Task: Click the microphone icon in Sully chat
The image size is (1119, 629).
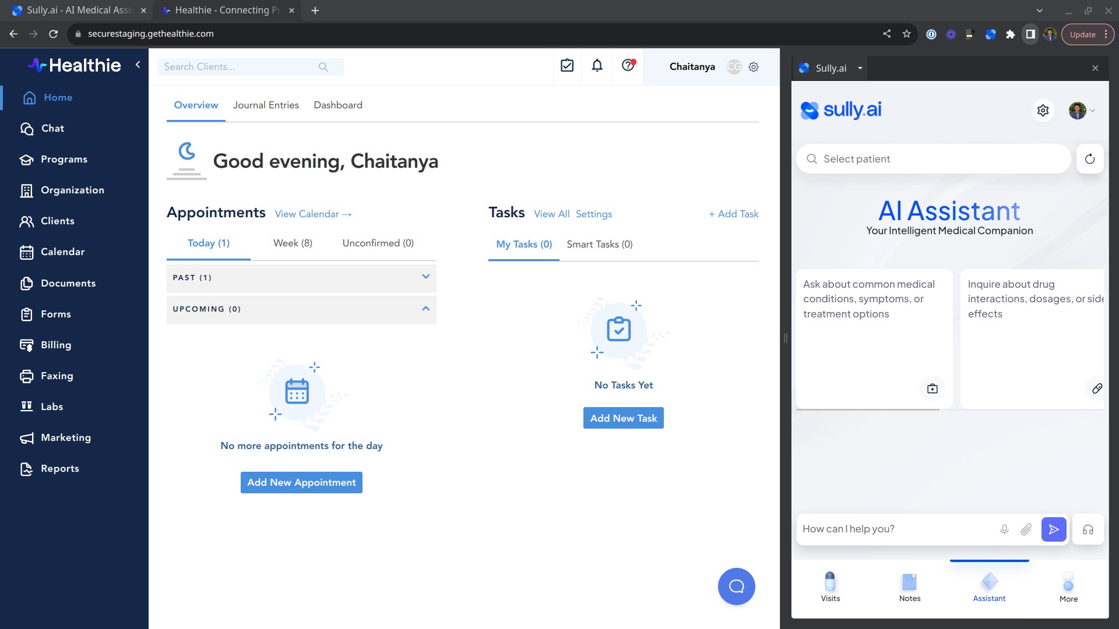Action: point(1004,529)
